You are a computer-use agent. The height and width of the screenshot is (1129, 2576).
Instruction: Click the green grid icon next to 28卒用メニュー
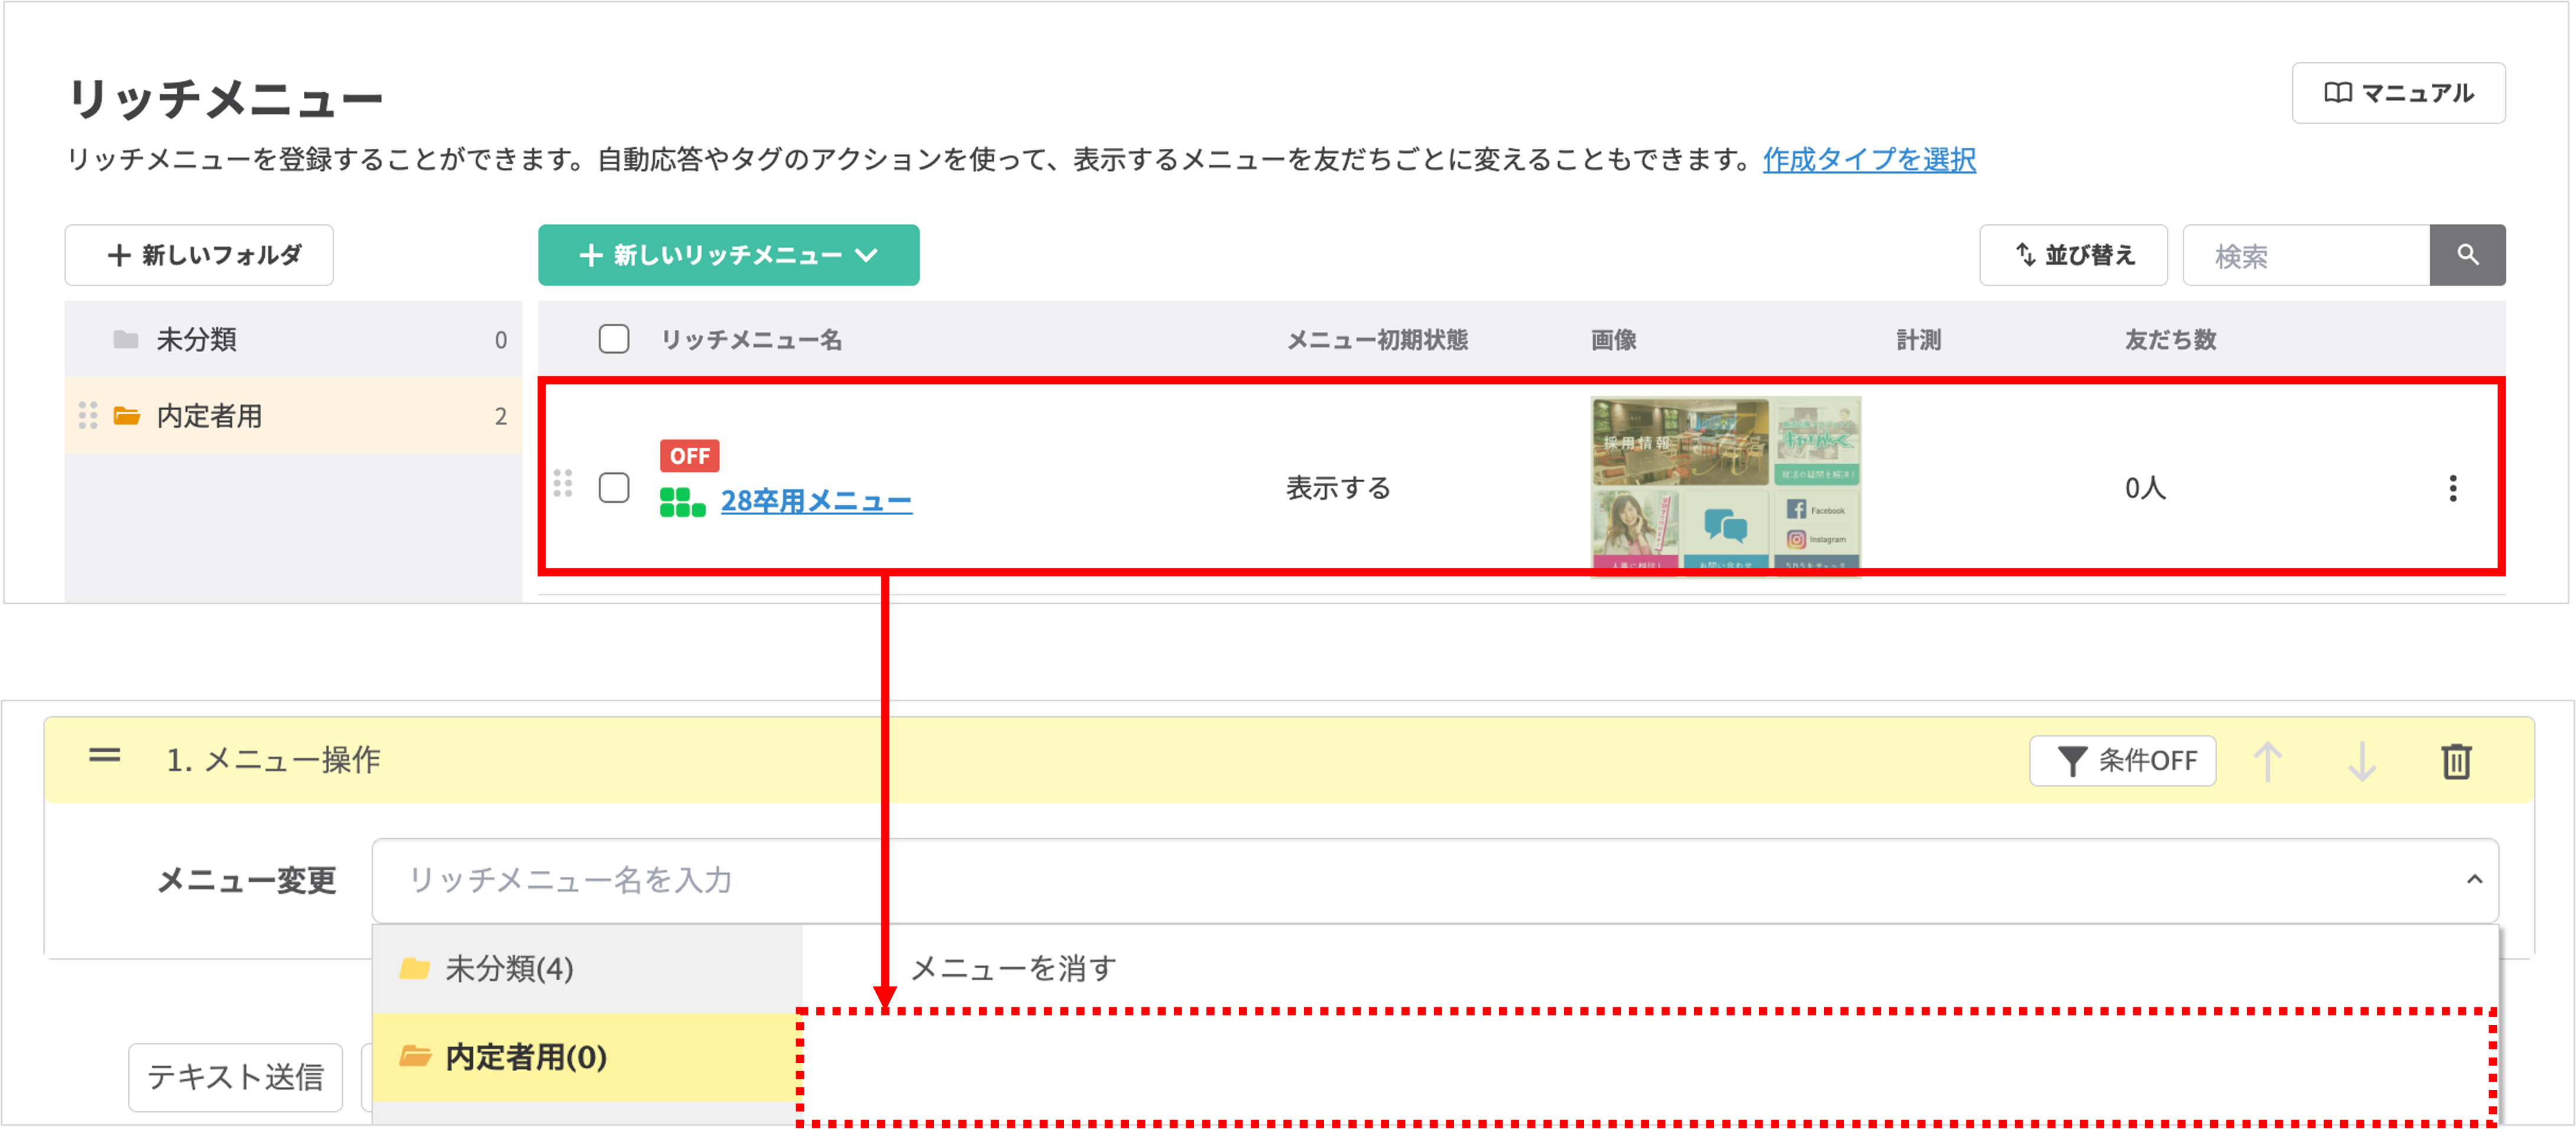tap(682, 502)
